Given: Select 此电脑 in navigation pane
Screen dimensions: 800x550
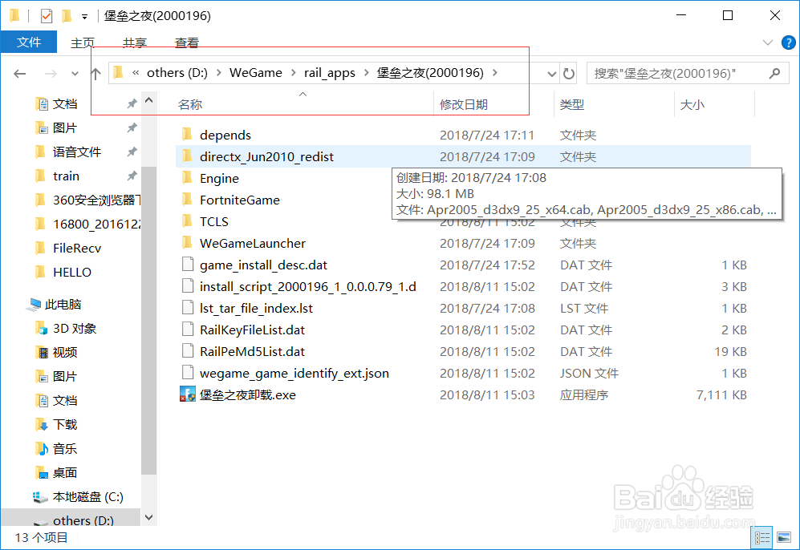Looking at the screenshot, I should click(x=63, y=305).
